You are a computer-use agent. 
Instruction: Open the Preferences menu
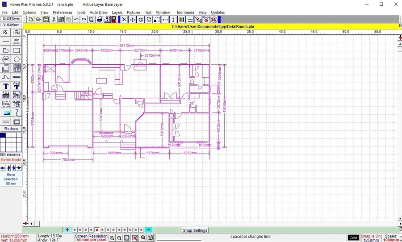point(63,13)
